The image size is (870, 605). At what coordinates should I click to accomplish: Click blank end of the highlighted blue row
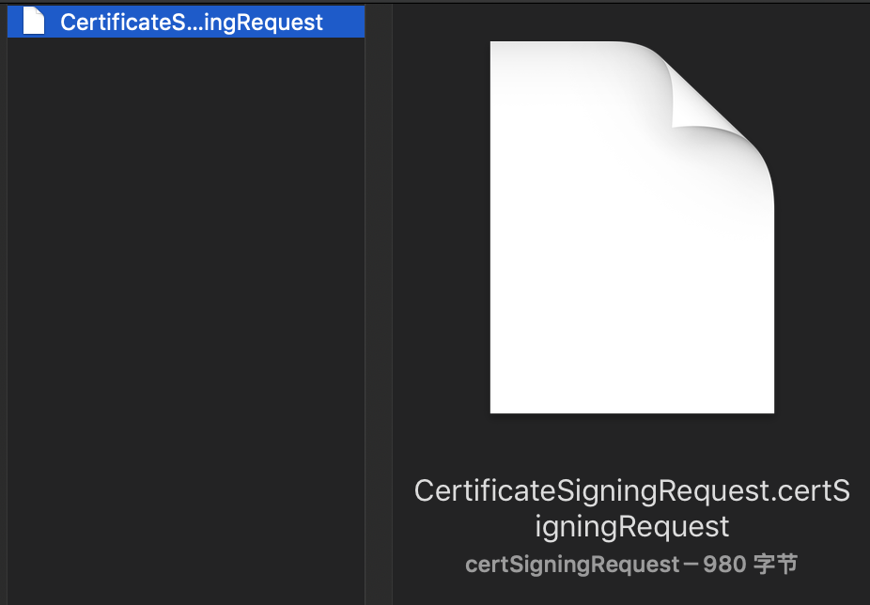(x=344, y=22)
